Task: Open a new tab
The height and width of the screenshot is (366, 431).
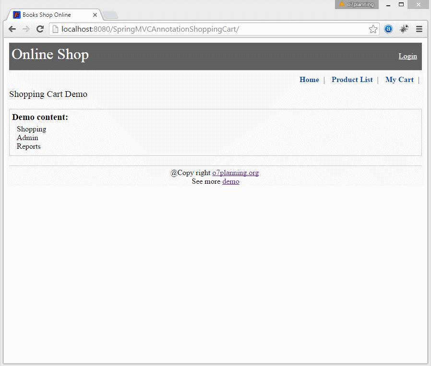Action: (x=110, y=15)
